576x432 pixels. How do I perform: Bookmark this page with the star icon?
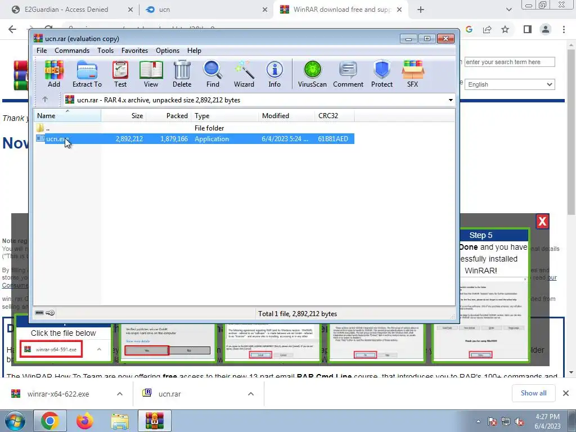coord(505,29)
